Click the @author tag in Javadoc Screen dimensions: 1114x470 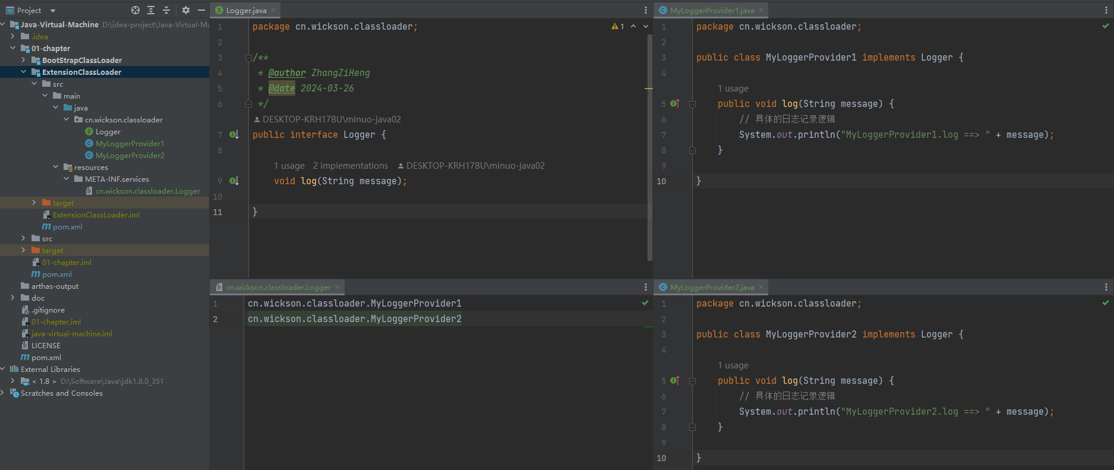click(287, 73)
